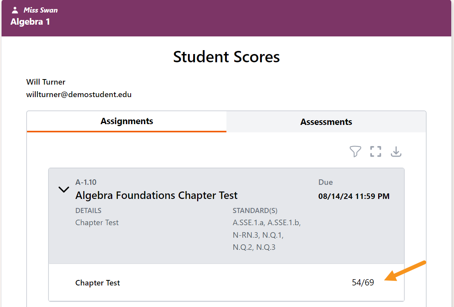Click the Student Scores heading
The image size is (454, 307).
(x=226, y=57)
